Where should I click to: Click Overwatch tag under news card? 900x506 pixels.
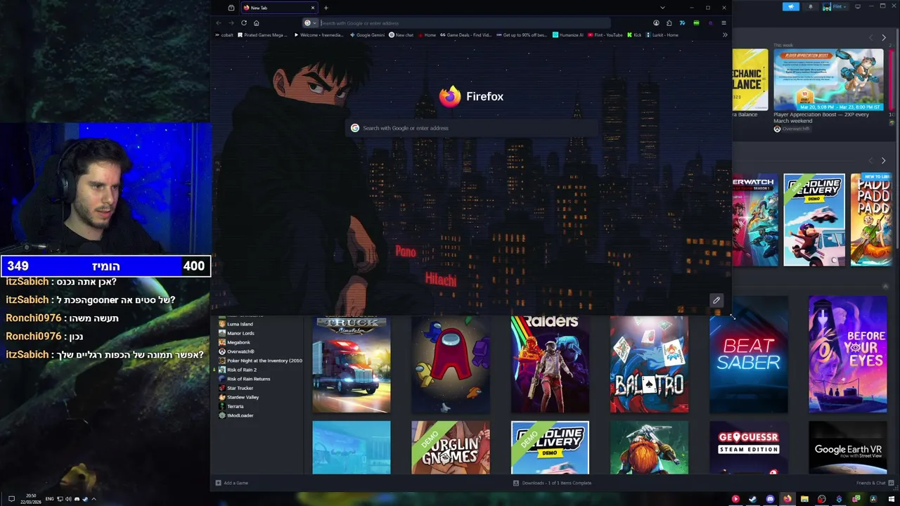coord(792,129)
